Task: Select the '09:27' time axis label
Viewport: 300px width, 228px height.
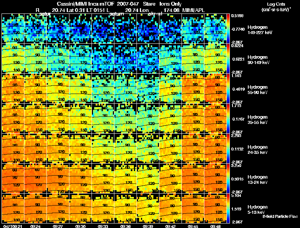Action: [x=58, y=226]
